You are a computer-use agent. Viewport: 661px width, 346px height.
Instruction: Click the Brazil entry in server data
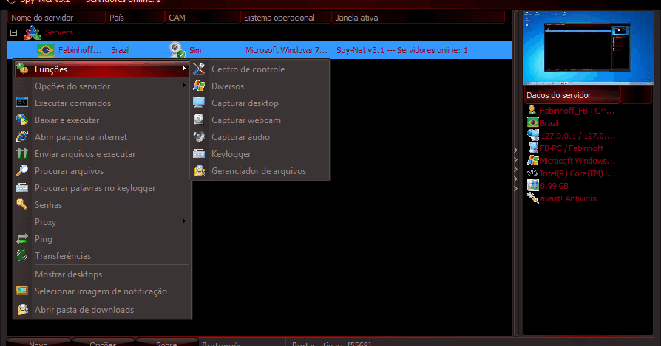549,123
